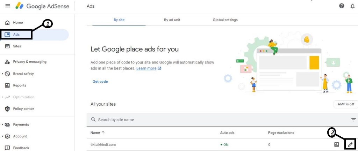Viewport: 358px width, 151px height.
Task: Edit tiktalkhindi.com with pencil icon
Action: pos(350,145)
